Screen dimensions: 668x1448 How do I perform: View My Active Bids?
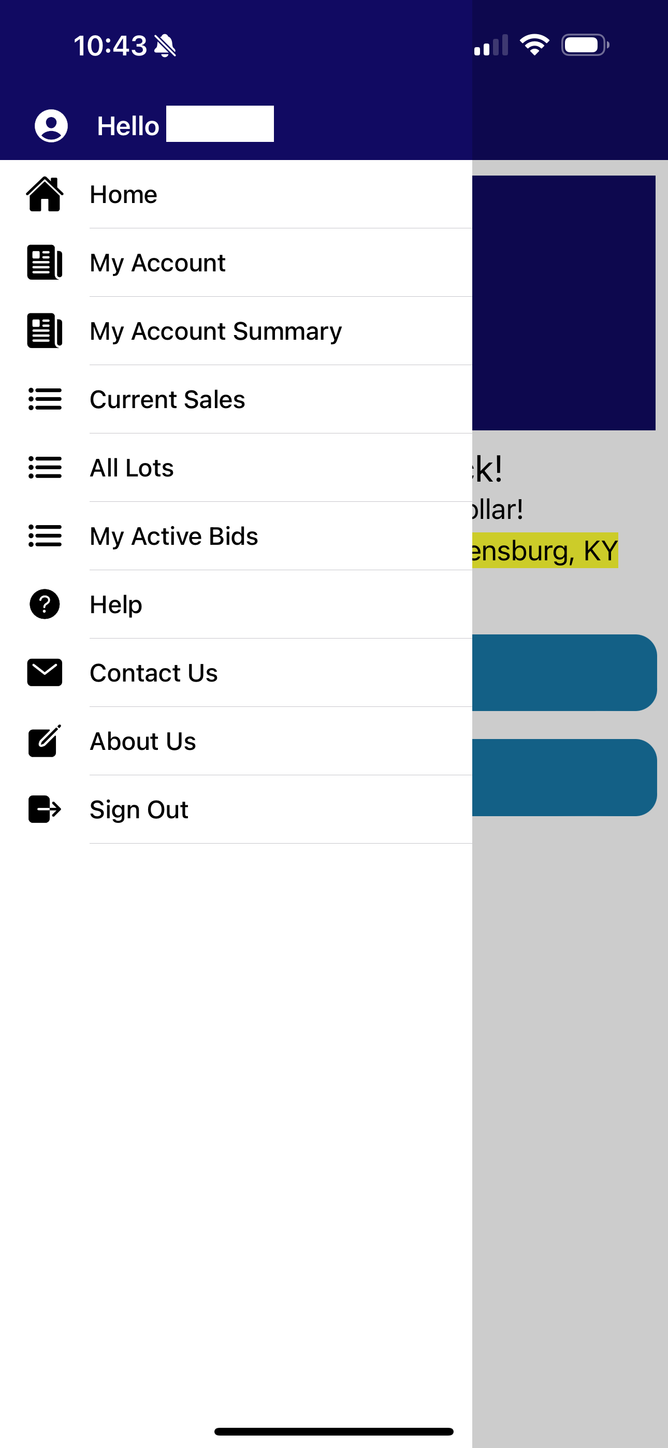(236, 535)
